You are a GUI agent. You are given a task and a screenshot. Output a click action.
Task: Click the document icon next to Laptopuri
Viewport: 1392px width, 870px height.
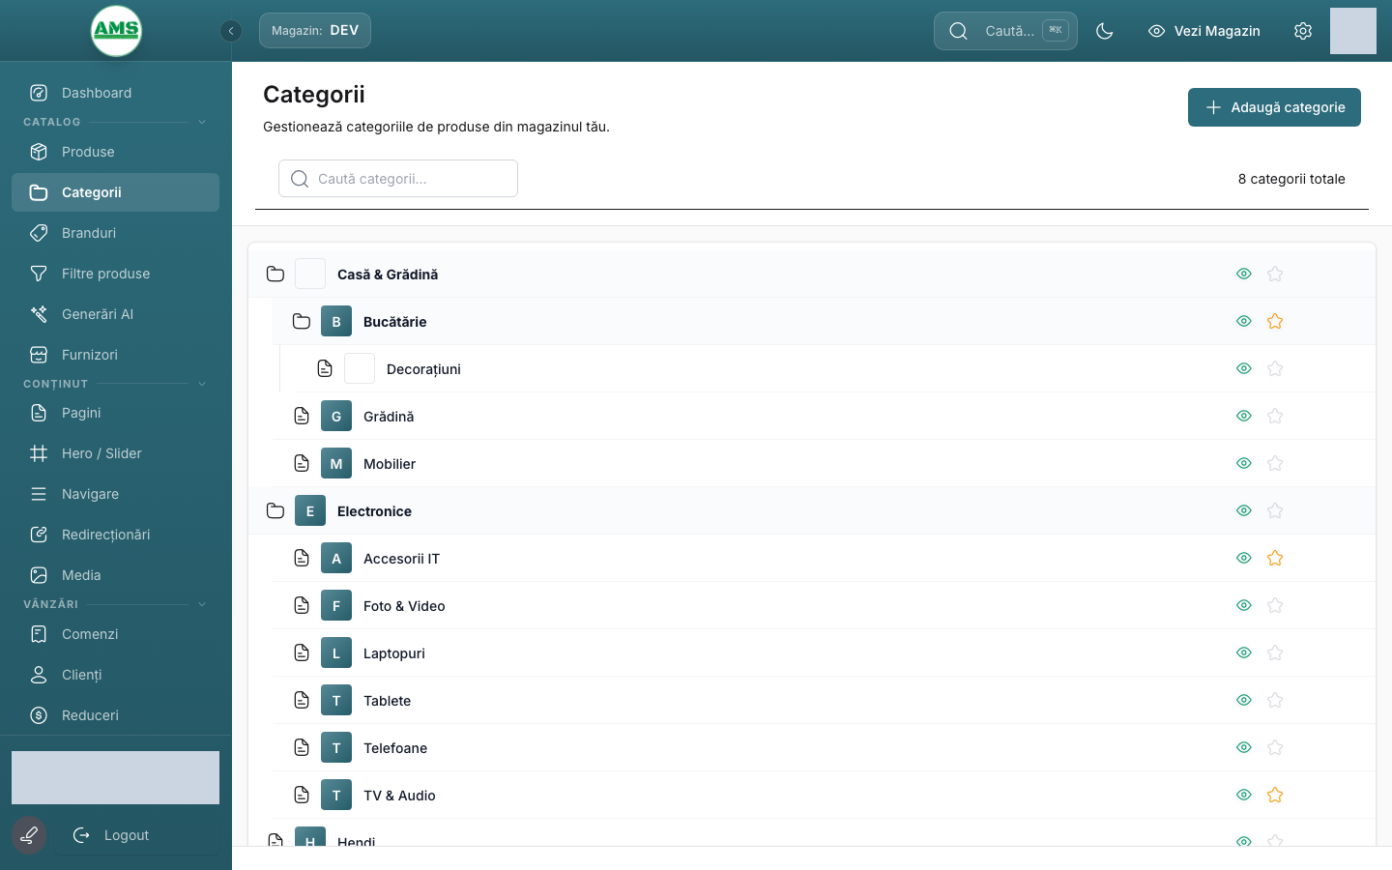pyautogui.click(x=302, y=653)
